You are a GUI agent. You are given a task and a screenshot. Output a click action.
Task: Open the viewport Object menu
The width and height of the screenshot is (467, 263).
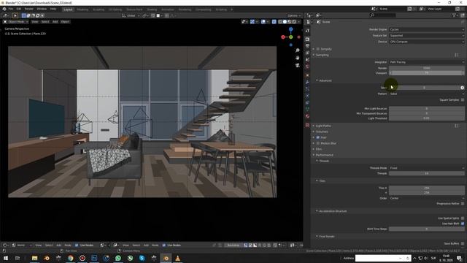tap(65, 22)
